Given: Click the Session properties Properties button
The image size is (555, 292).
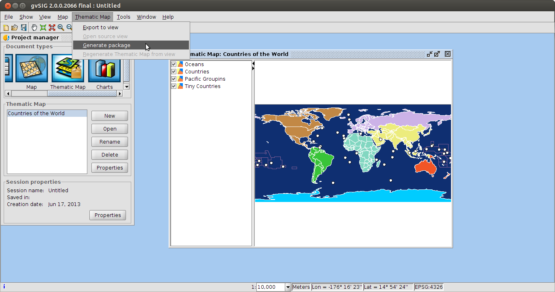Looking at the screenshot, I should (x=108, y=215).
